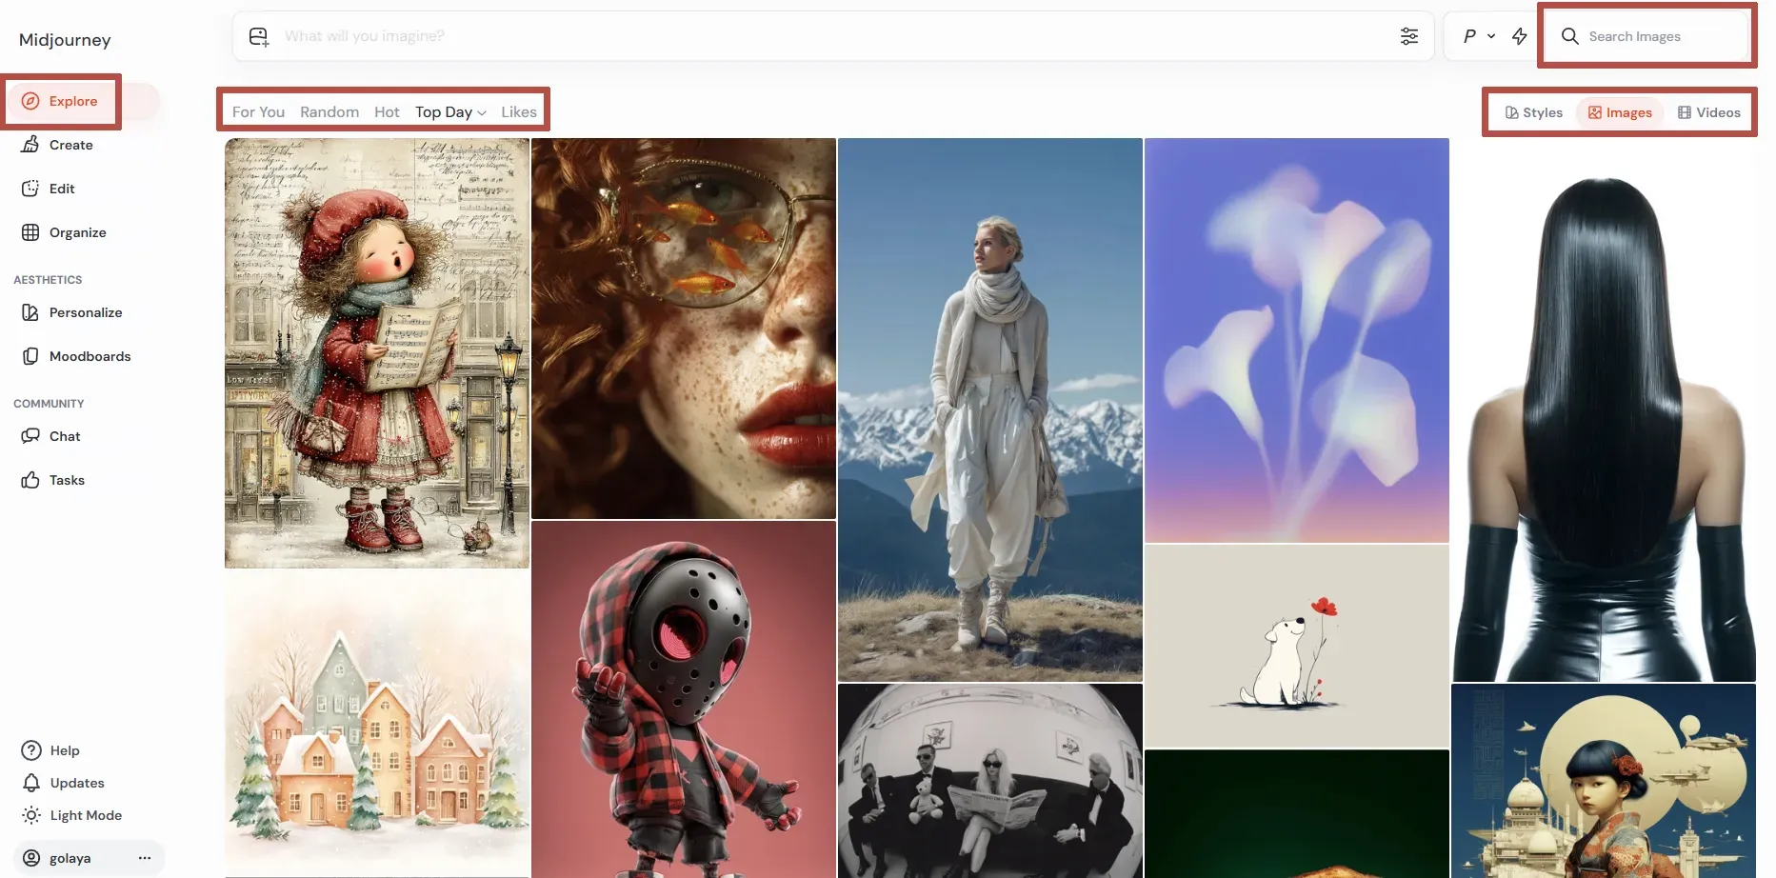Open the Help link in sidebar
This screenshot has width=1776, height=878.
click(64, 750)
